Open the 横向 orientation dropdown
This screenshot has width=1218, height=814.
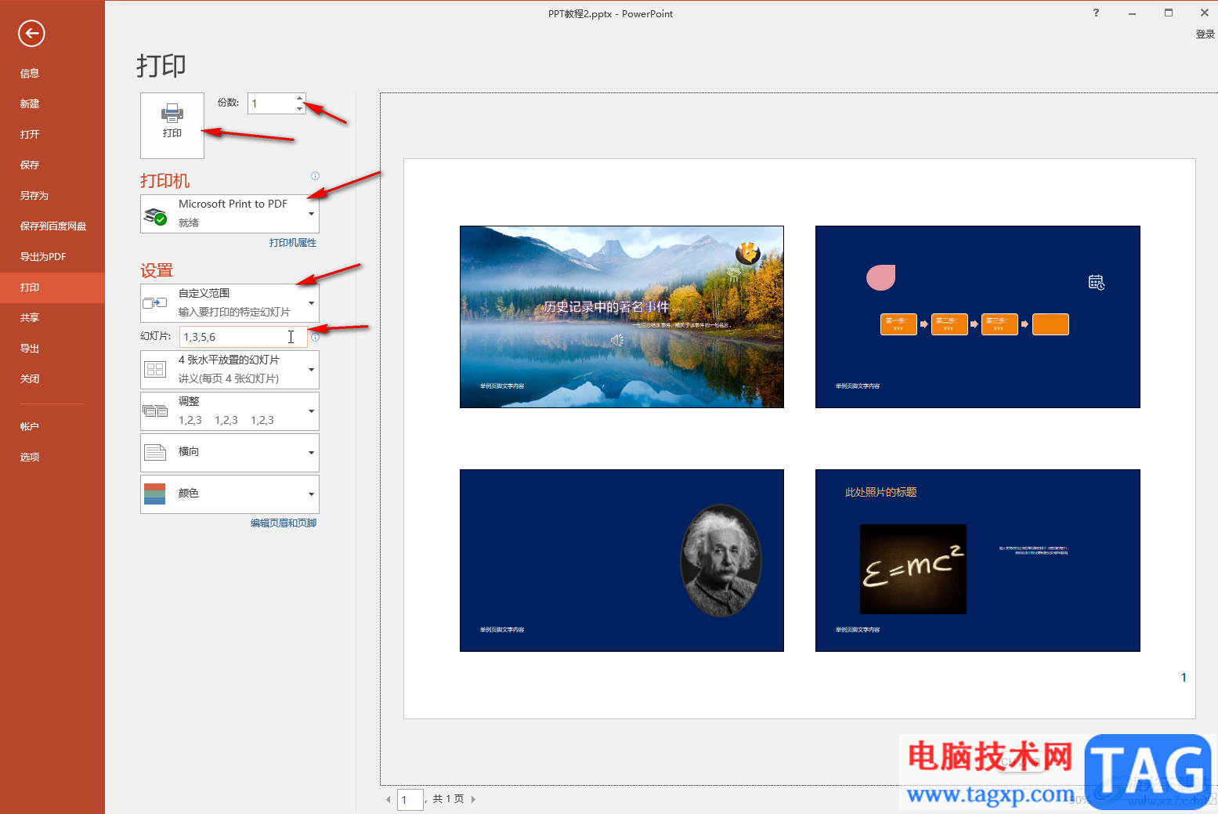click(x=230, y=452)
